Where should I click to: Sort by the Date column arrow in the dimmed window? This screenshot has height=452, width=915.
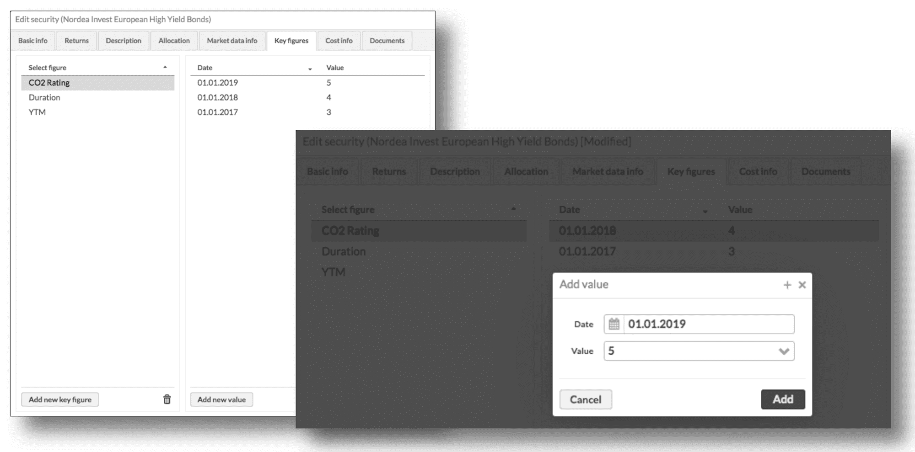(705, 211)
